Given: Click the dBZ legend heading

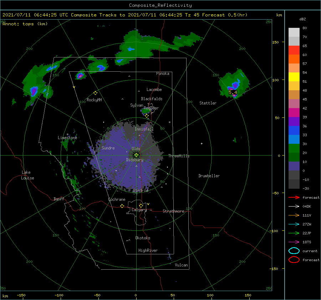Looking at the screenshot, I should [302, 19].
